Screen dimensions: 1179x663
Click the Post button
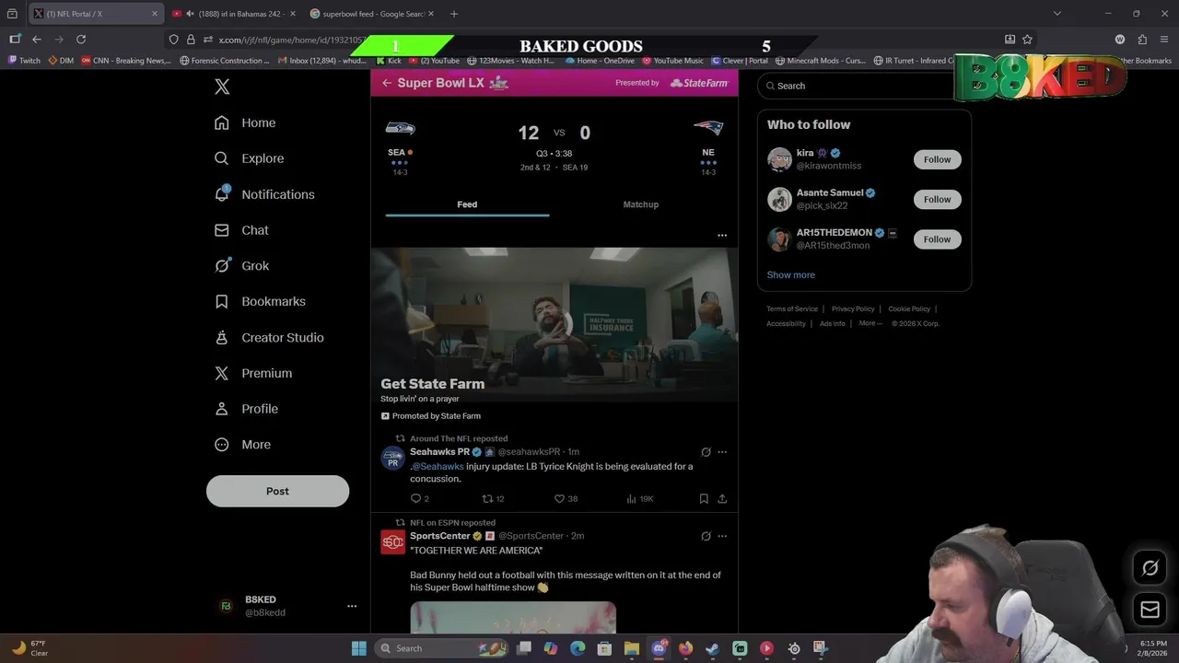click(277, 491)
